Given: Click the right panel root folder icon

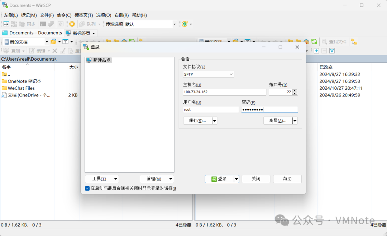Looking at the screenshot, I should [x=298, y=41].
